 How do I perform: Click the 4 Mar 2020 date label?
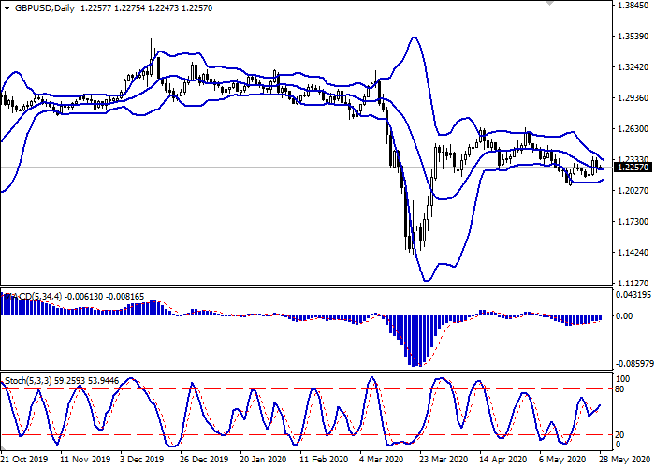coord(380,461)
